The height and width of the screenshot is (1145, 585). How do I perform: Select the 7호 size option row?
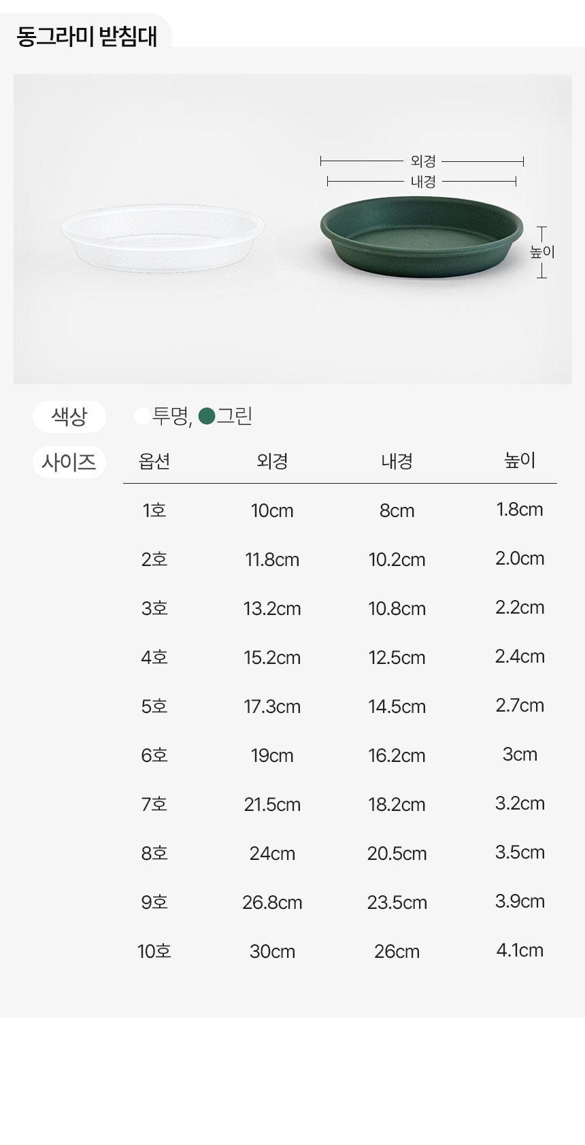pos(154,804)
